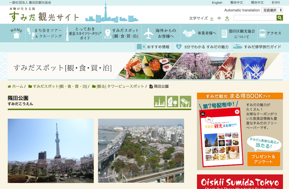Click the Automatic translation label

click(242, 10)
